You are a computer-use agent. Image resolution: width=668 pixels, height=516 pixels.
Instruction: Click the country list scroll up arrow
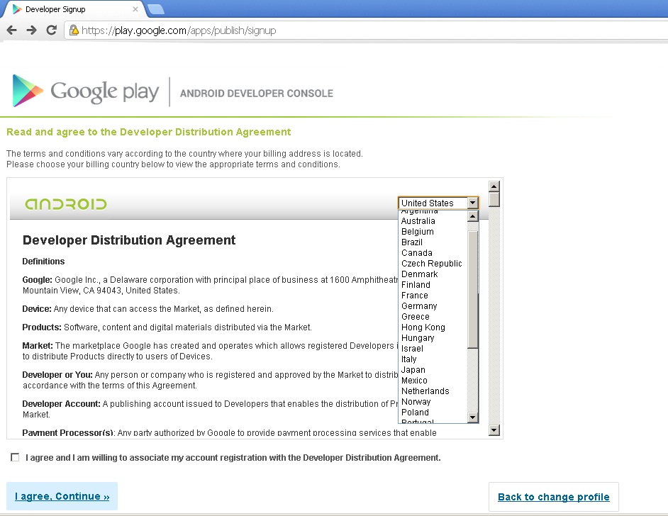point(472,216)
